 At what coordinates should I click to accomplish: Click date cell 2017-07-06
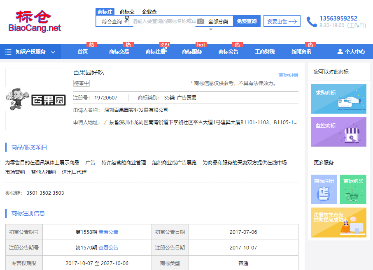tap(243, 232)
